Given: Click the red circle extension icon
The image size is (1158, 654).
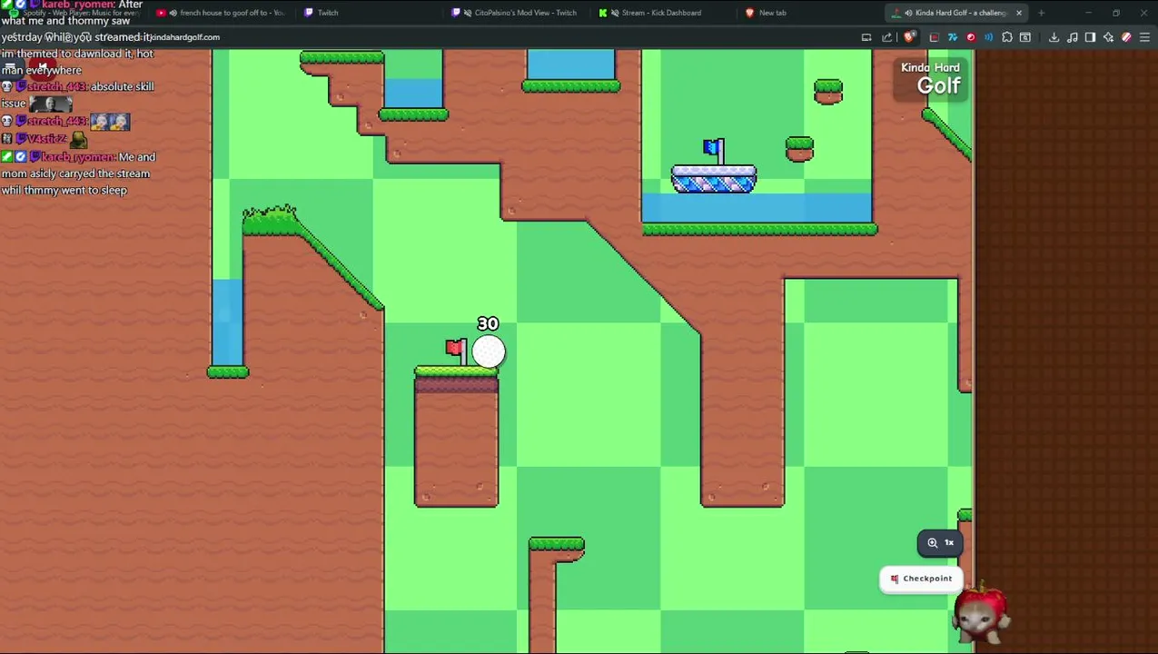Looking at the screenshot, I should [x=971, y=37].
